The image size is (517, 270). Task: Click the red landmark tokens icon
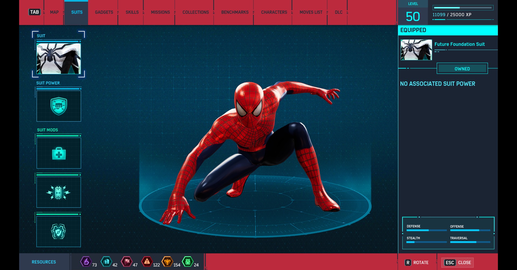tap(127, 261)
